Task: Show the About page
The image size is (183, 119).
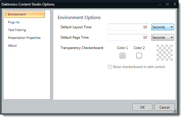Action: pos(12,46)
